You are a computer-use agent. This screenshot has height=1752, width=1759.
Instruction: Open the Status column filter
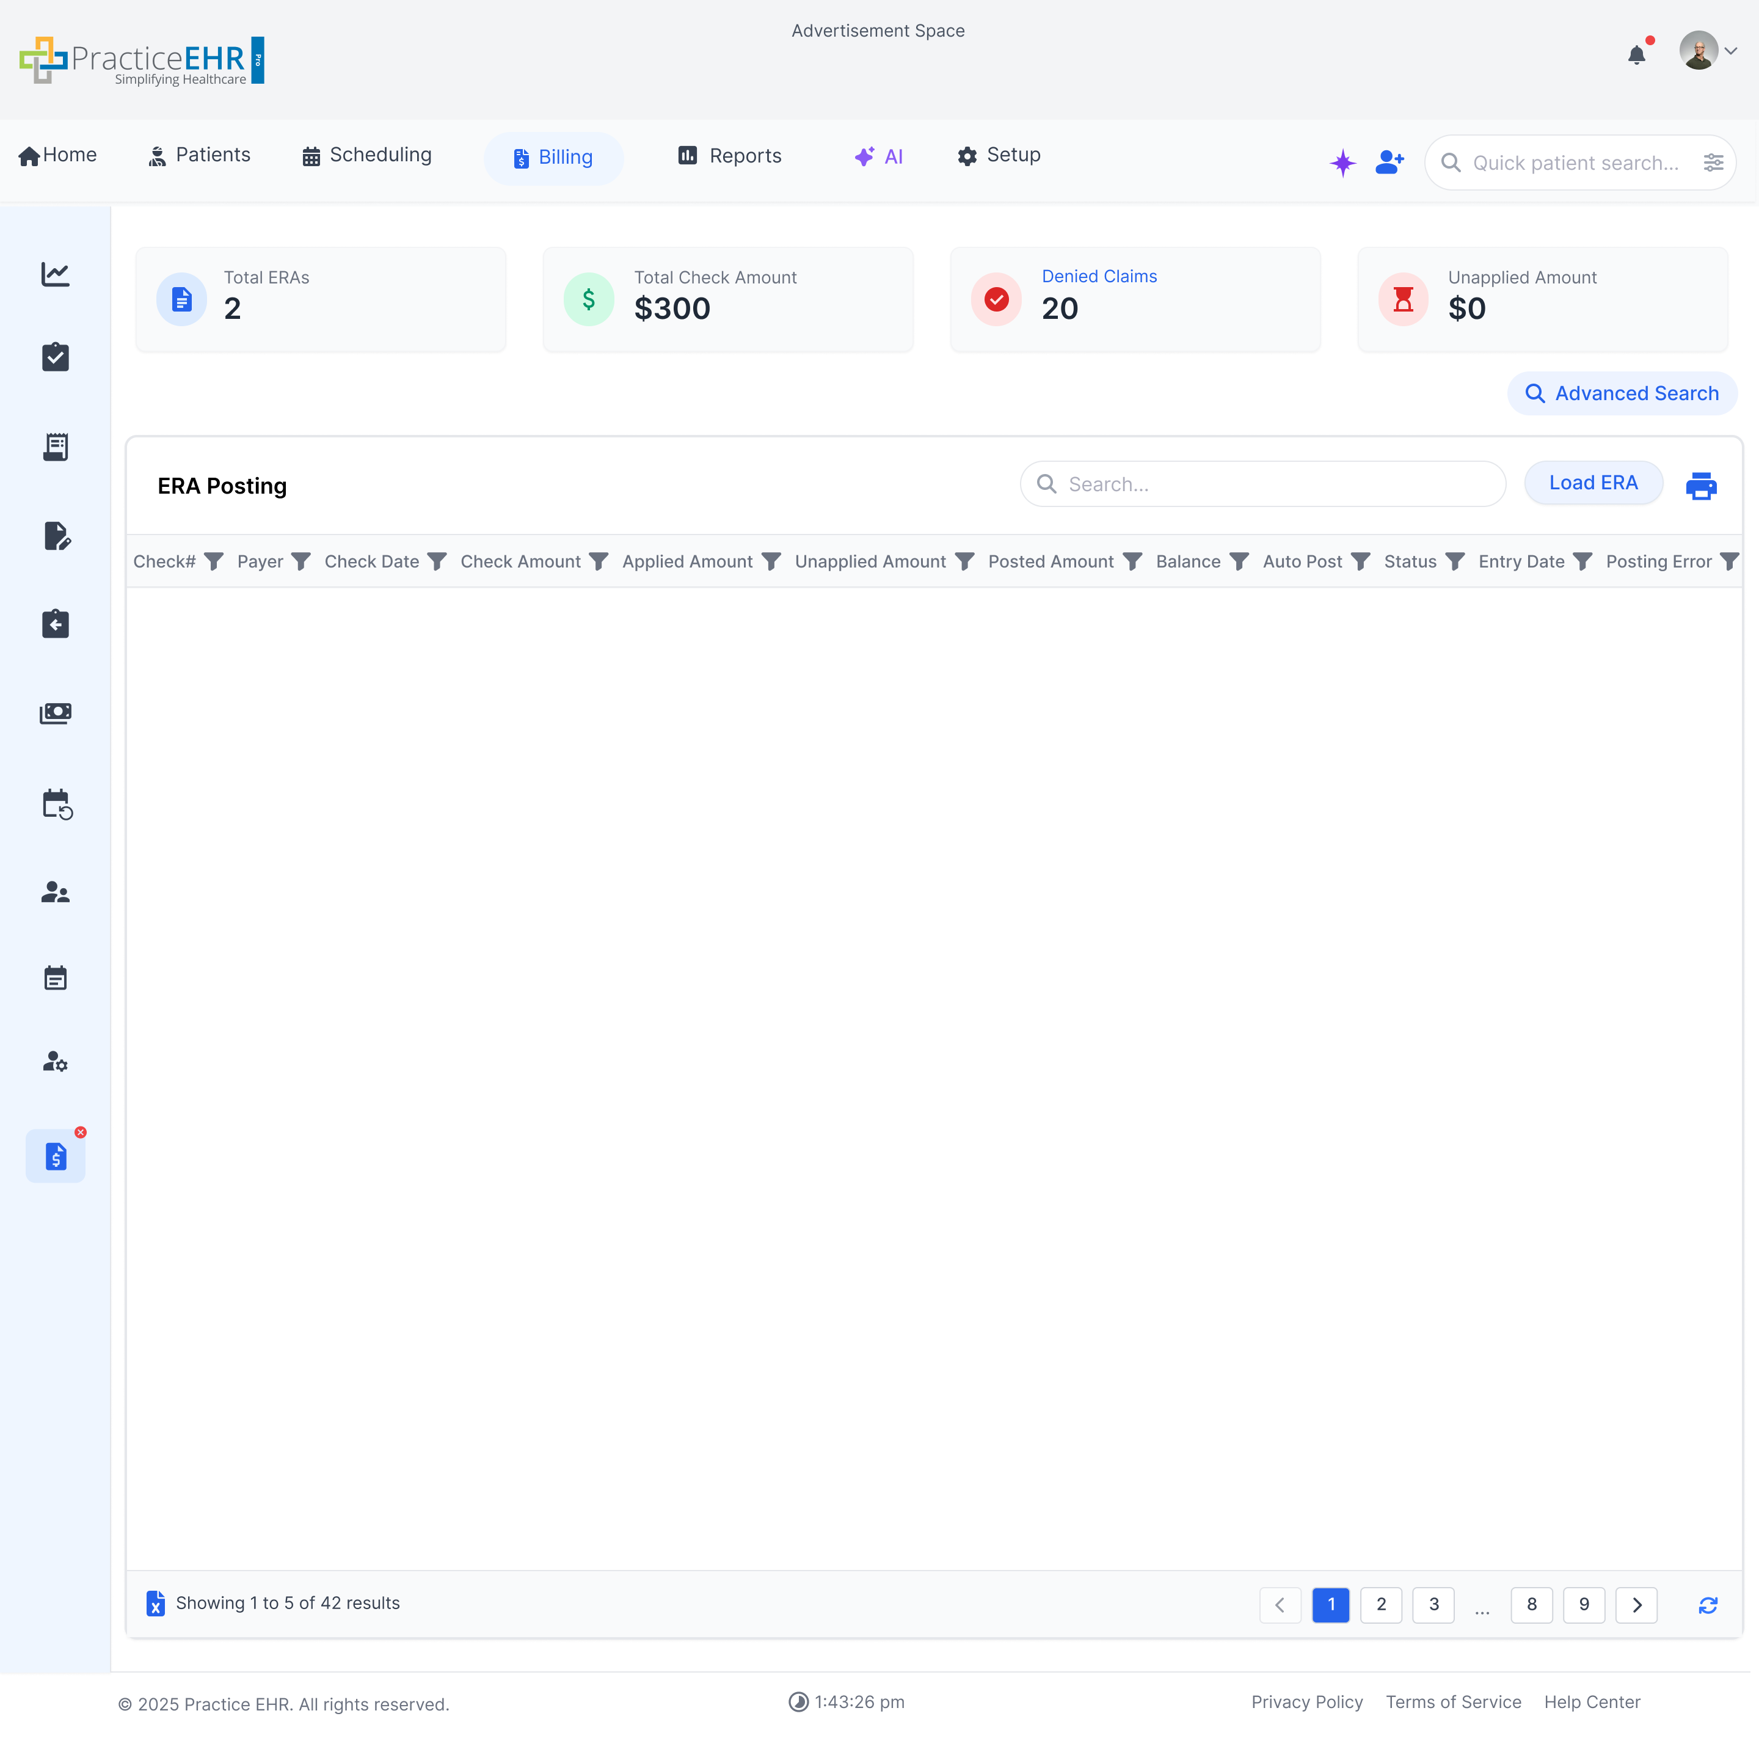1455,562
